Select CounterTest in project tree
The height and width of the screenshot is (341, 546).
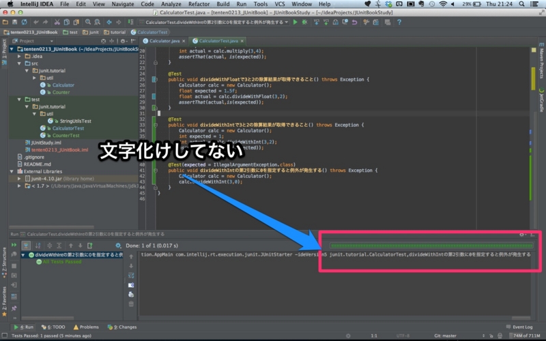(x=66, y=135)
